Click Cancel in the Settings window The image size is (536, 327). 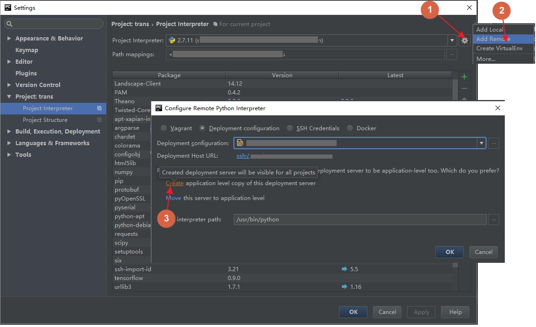pyautogui.click(x=387, y=312)
